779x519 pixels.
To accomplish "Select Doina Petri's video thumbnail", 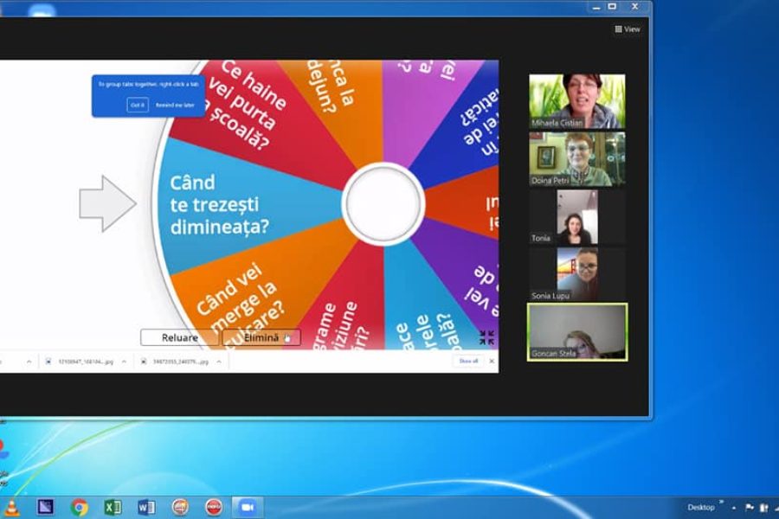I will (577, 158).
